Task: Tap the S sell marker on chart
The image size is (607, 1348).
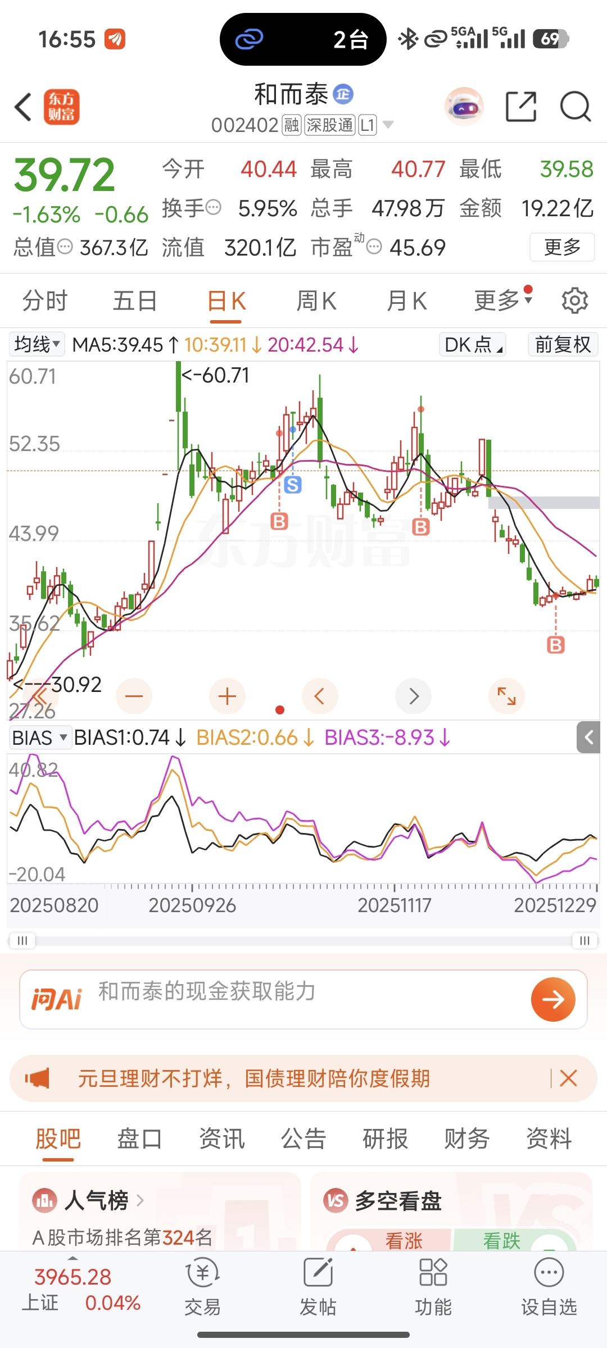Action: click(x=293, y=484)
